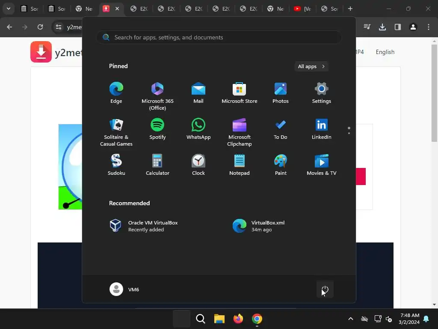Open the Chrome profile menu

click(x=413, y=27)
